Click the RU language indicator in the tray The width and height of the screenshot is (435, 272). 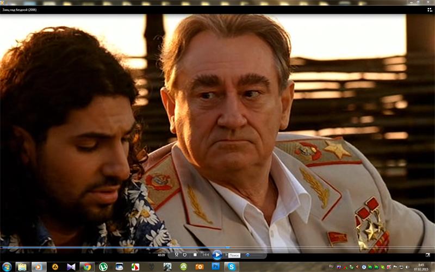point(331,267)
